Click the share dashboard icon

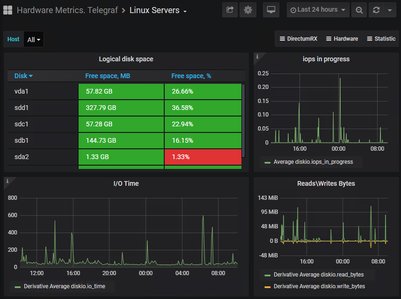coord(230,10)
